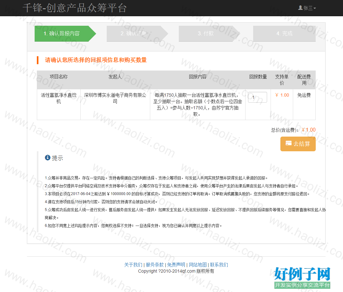Click the 回报数量 quantity input field
The width and height of the screenshot is (343, 292).
pos(258,97)
